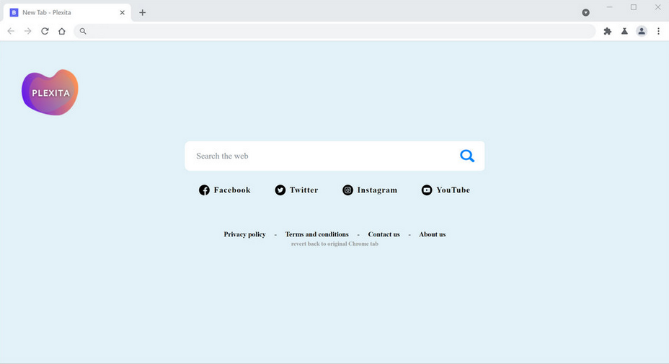Reload the current page
The image size is (669, 364).
[45, 31]
